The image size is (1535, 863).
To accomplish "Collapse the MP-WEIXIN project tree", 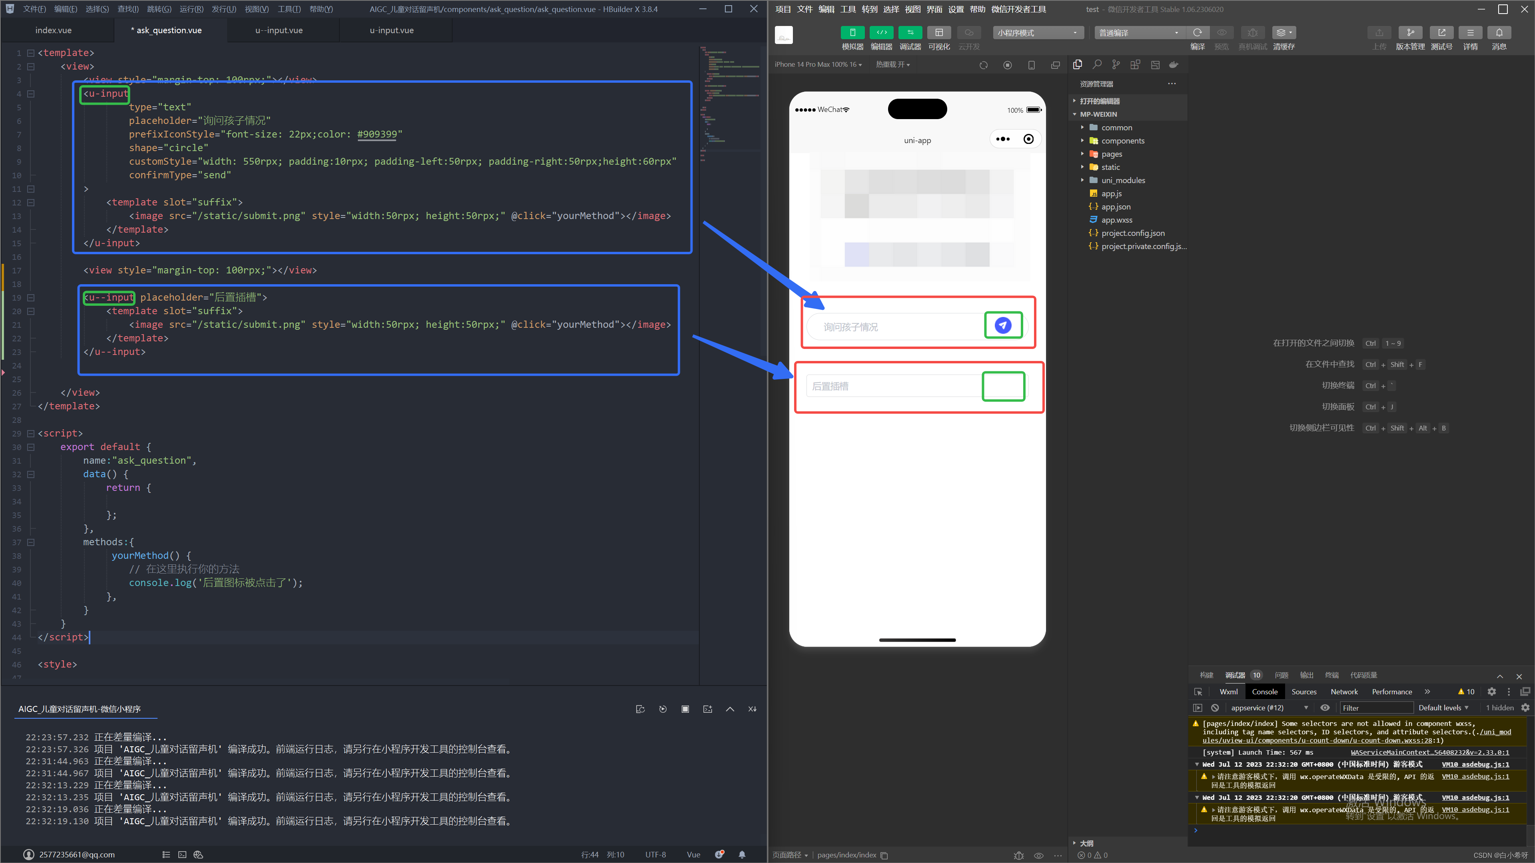I will 1098,114.
